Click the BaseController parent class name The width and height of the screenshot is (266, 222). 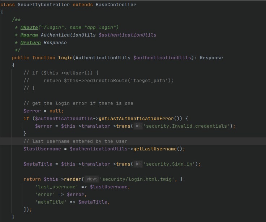click(x=116, y=5)
